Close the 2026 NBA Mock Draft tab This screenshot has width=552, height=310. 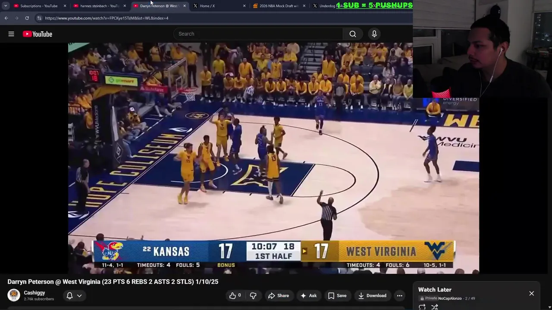click(x=304, y=6)
